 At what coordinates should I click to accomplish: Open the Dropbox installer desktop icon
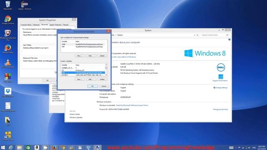pos(8,92)
